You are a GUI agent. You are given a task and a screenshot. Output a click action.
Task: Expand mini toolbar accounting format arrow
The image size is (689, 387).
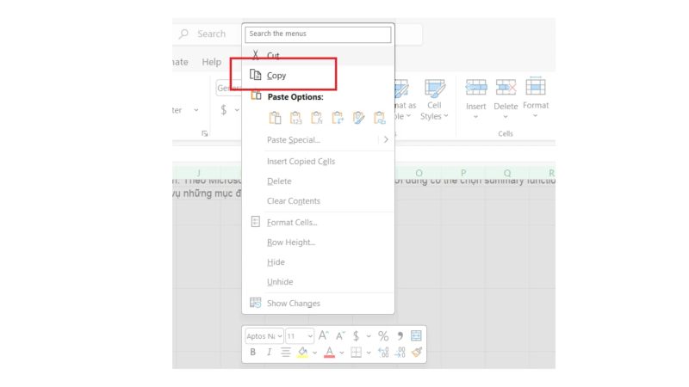tap(369, 336)
